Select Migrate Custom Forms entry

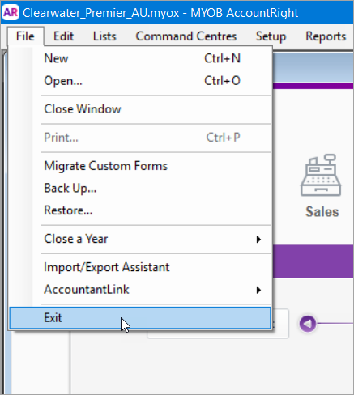pos(140,166)
